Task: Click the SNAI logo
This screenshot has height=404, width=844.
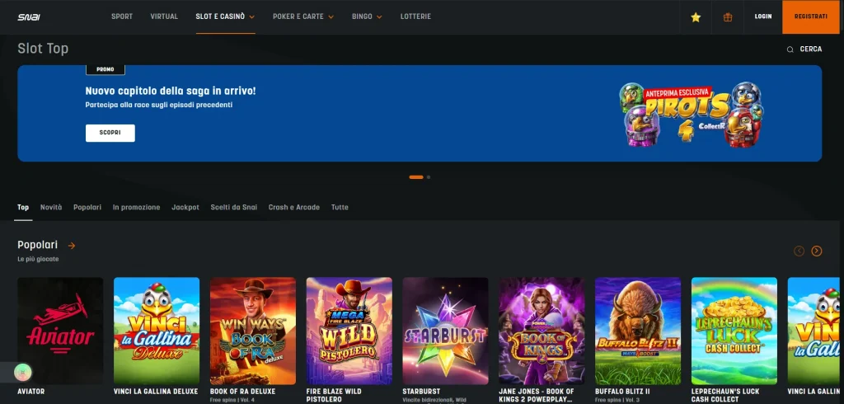Action: [x=29, y=16]
